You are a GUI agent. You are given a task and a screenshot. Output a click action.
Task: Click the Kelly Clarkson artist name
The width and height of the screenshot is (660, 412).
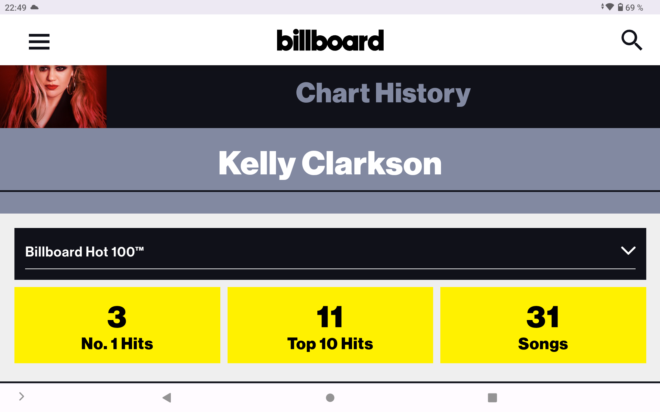point(330,163)
